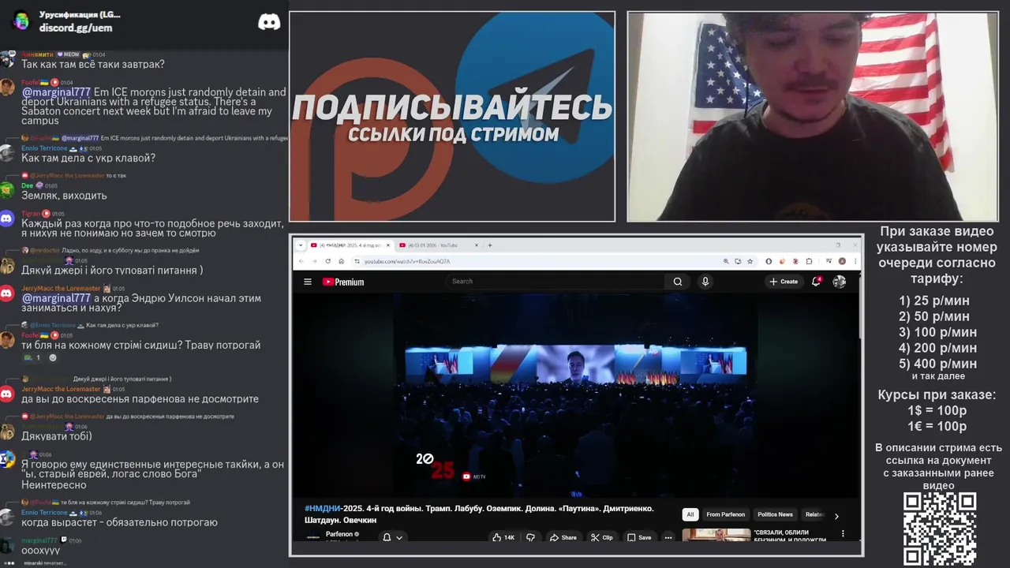Open the Parfenon channel name link
1010x568 pixels.
coord(339,534)
